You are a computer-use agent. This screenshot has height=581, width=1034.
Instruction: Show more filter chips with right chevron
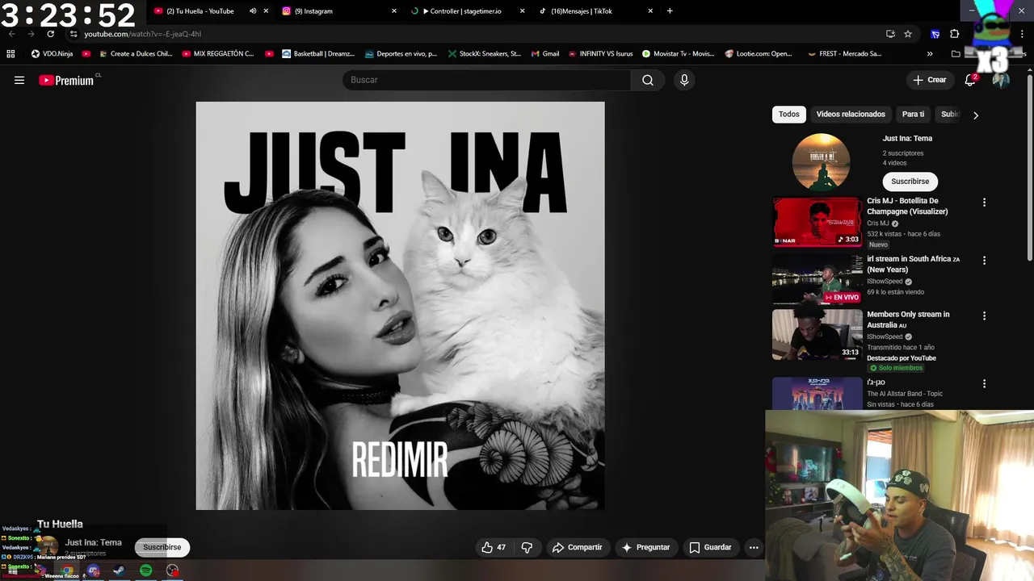(976, 115)
